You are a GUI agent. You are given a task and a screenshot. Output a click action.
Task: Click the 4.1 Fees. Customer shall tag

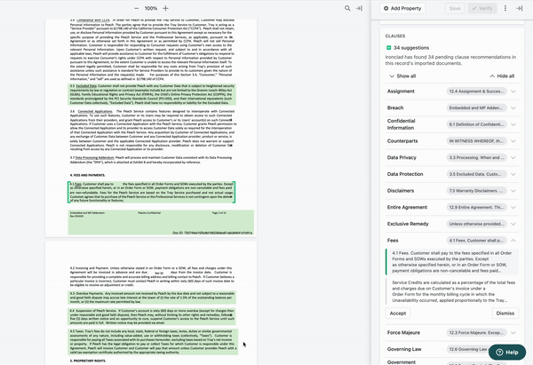(x=476, y=241)
